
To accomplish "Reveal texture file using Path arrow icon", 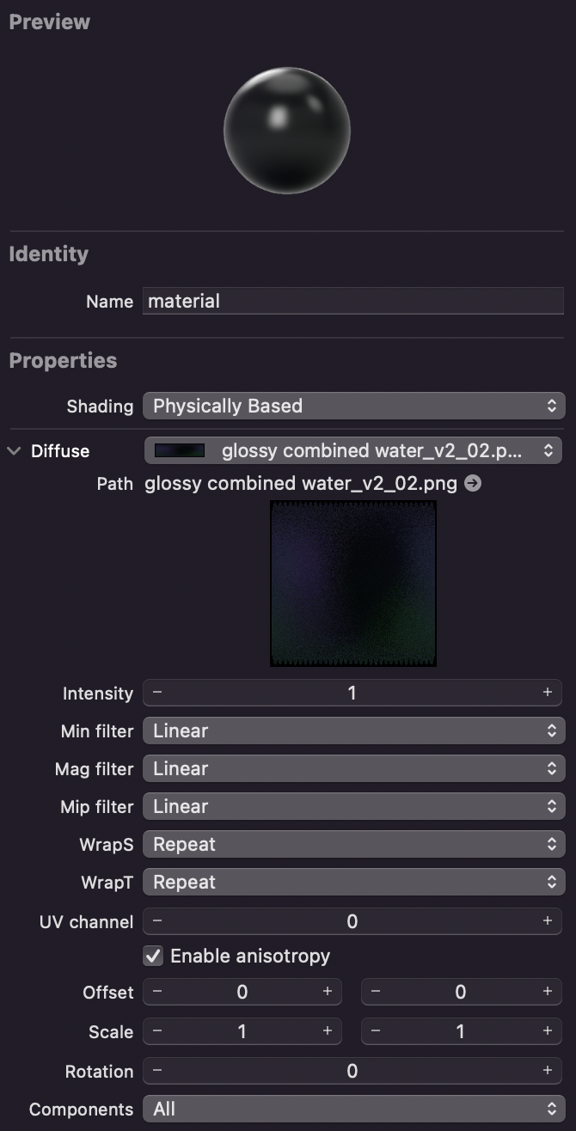I will 473,484.
